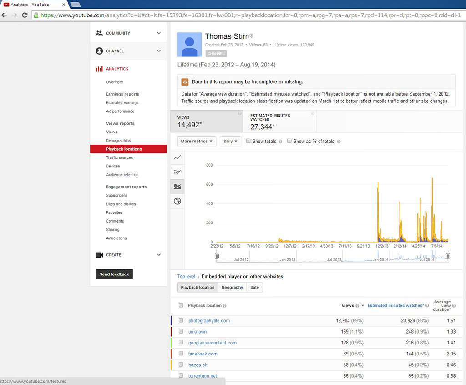Screen dimensions: 466x385
Task: Open the Top level breadcrumb link
Action: pyautogui.click(x=186, y=276)
